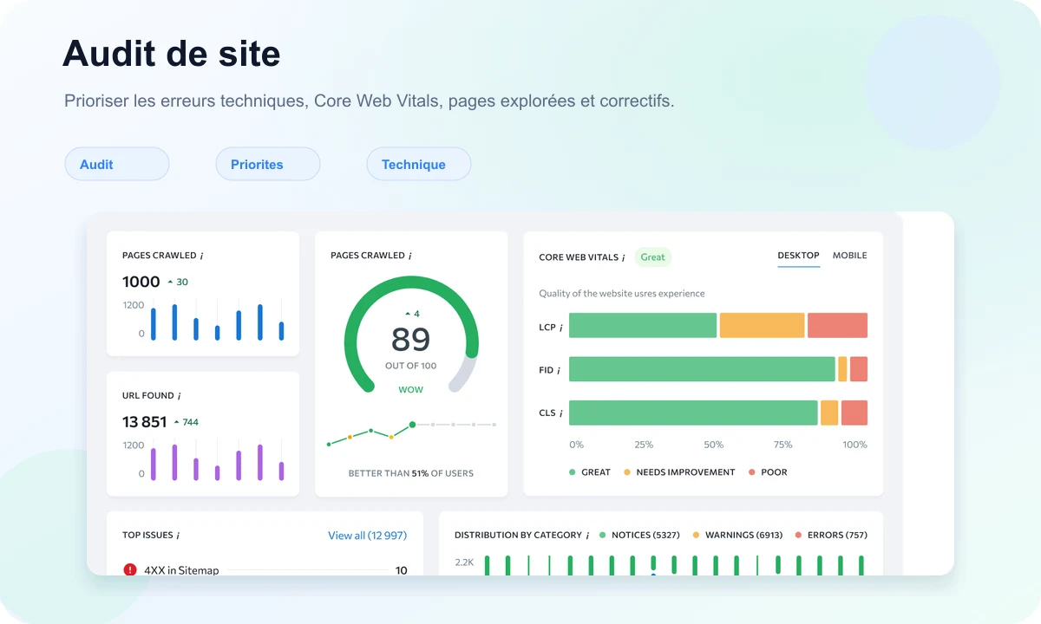Click the red LCP poor segment
This screenshot has width=1041, height=624.
tap(837, 326)
